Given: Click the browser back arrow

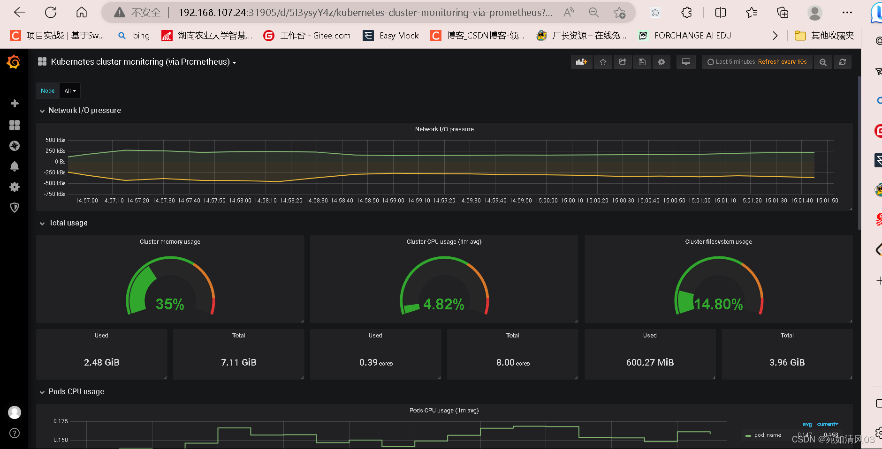Looking at the screenshot, I should coord(20,13).
